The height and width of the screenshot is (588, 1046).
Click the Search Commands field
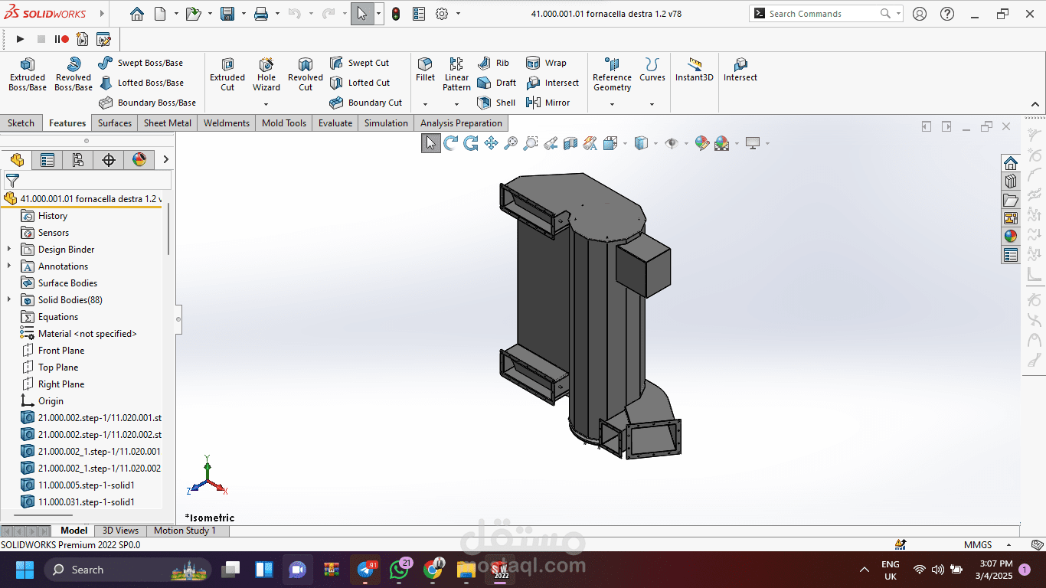825,14
